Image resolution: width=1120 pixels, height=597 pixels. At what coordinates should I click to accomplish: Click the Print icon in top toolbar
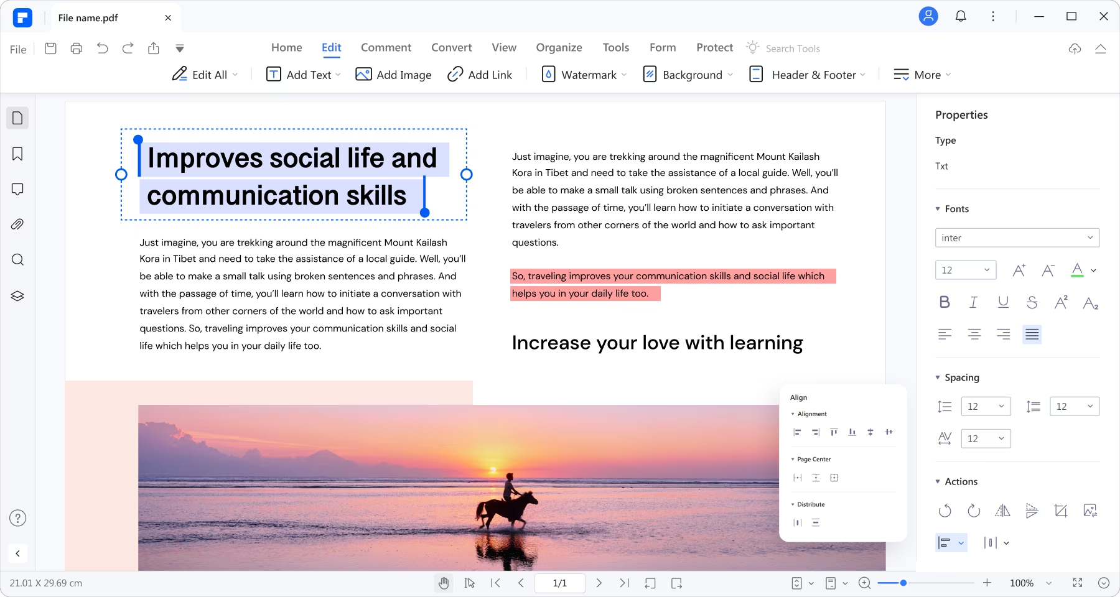point(77,49)
